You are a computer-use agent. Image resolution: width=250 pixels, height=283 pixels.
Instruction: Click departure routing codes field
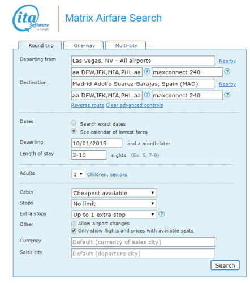107,72
